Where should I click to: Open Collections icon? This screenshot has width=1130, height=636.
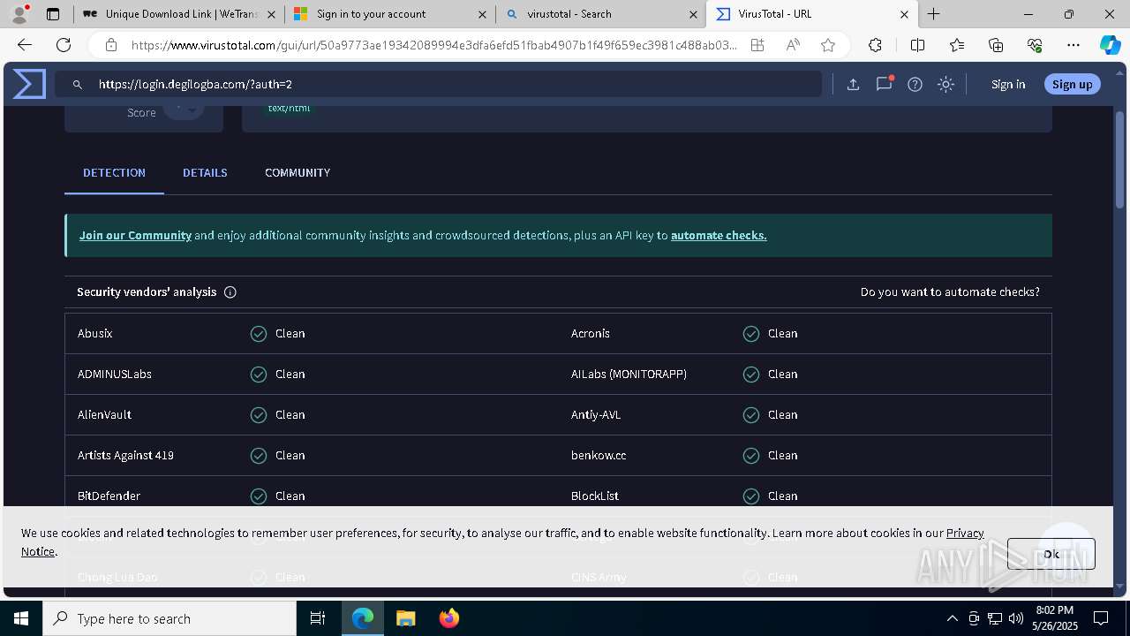click(996, 45)
